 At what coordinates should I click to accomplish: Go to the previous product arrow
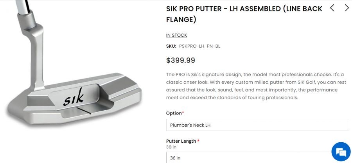click(332, 8)
